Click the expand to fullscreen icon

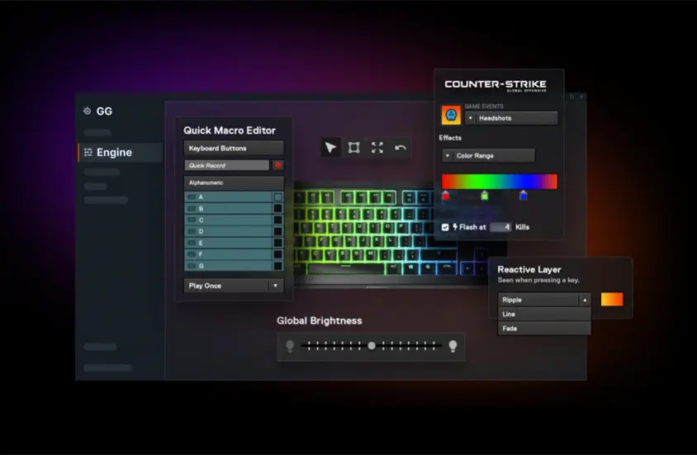377,148
